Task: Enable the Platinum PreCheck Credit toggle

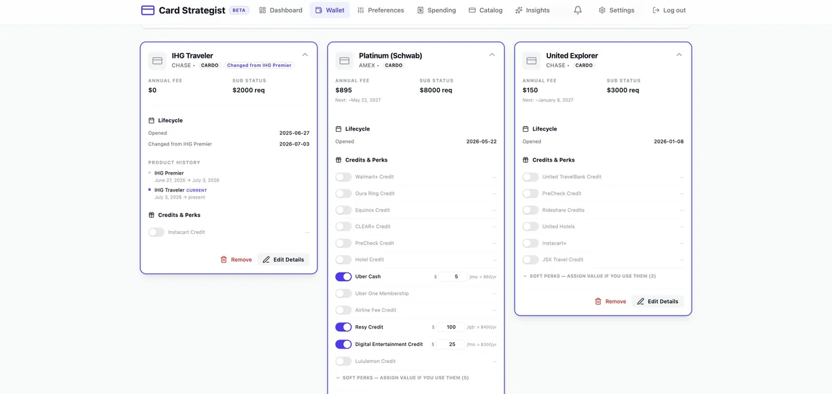Action: coord(344,243)
